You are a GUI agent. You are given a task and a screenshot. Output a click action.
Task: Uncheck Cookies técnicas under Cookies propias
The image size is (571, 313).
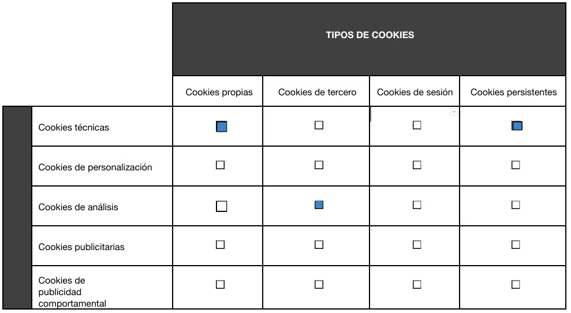pyautogui.click(x=222, y=126)
